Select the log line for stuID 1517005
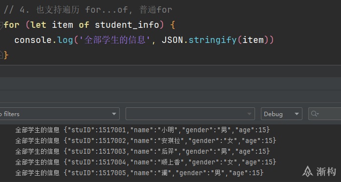The image size is (341, 182). [x=139, y=173]
